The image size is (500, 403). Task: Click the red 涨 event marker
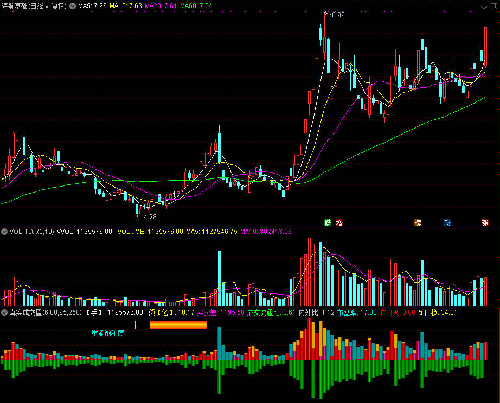click(485, 222)
